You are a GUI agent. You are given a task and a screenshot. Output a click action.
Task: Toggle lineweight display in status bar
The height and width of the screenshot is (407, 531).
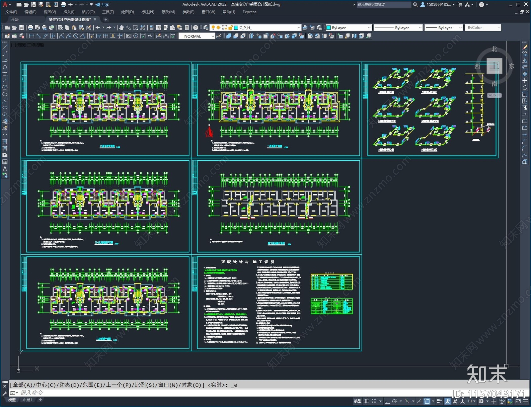pyautogui.click(x=439, y=401)
